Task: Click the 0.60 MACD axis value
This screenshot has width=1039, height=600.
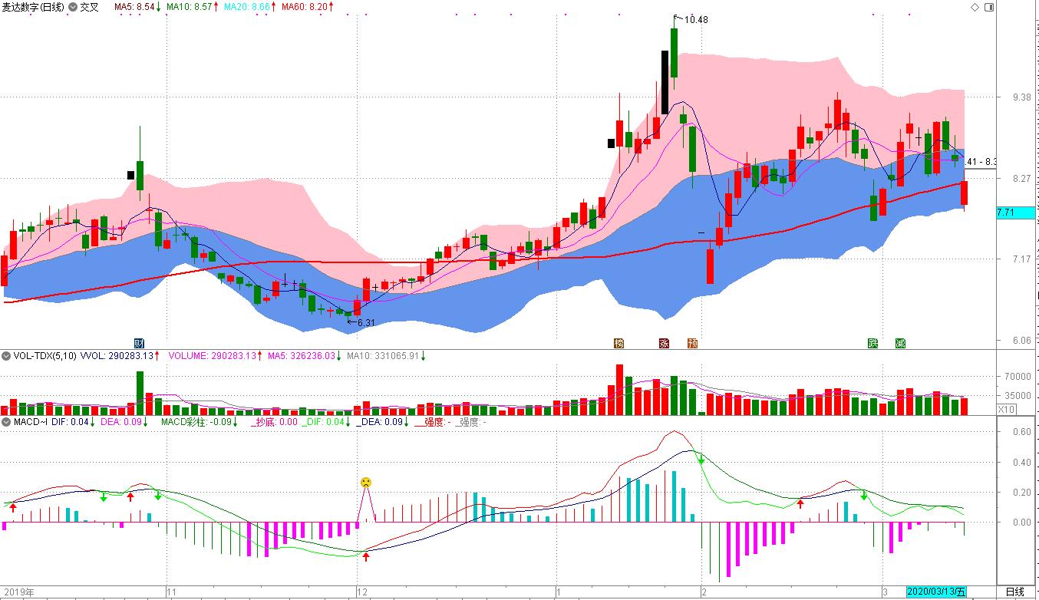Action: tap(1022, 432)
